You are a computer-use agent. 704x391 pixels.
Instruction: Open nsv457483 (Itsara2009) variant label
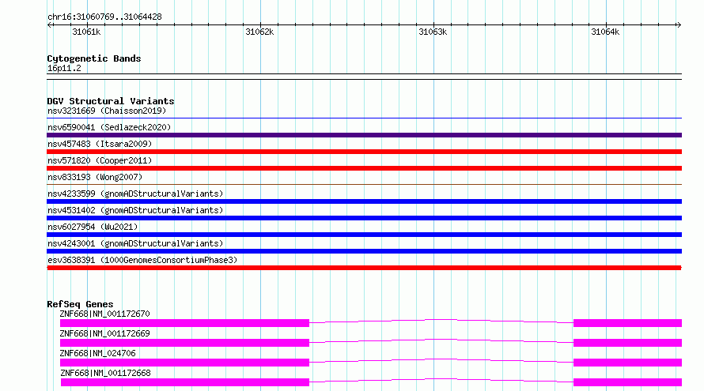point(100,144)
